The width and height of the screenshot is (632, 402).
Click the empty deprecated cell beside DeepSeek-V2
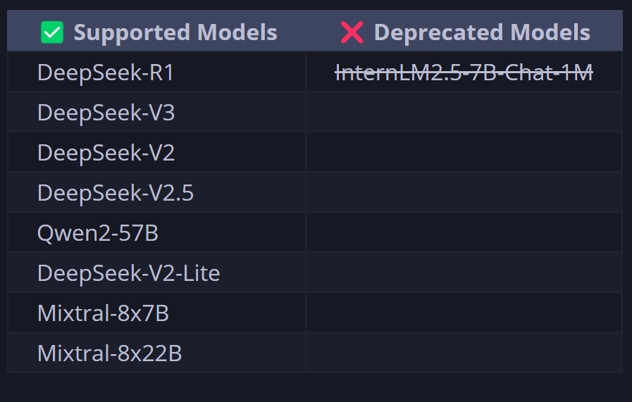coord(464,152)
